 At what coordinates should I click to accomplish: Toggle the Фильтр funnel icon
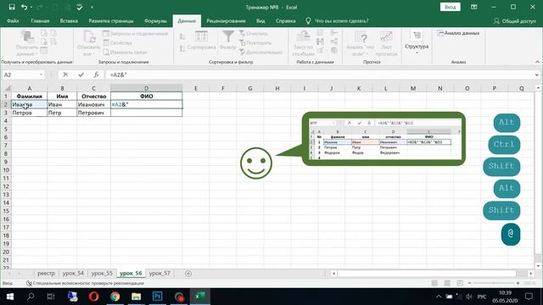pos(228,41)
